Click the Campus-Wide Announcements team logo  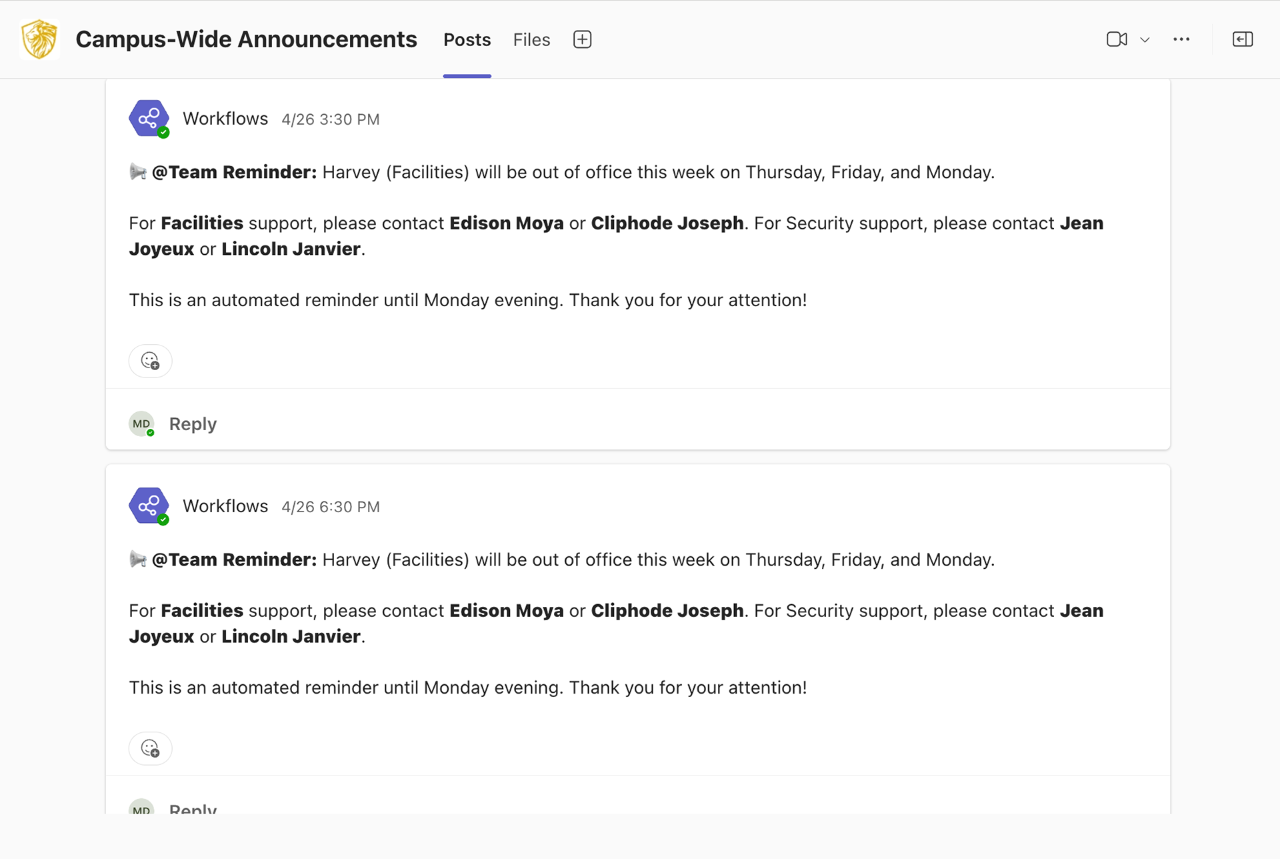tap(39, 39)
